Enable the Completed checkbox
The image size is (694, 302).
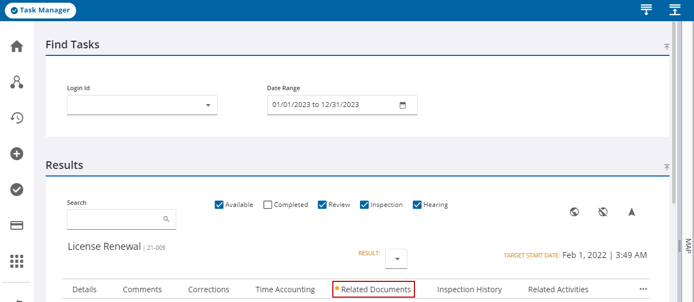pyautogui.click(x=268, y=205)
